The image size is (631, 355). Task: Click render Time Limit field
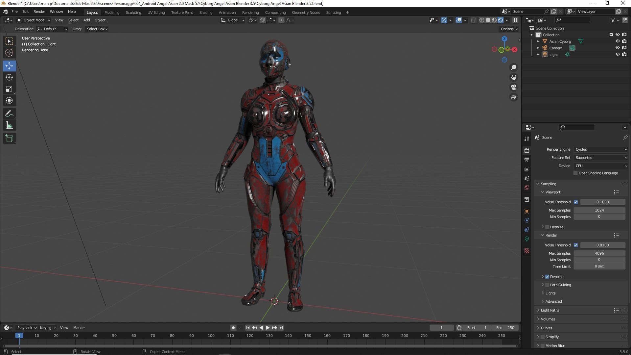(x=599, y=266)
